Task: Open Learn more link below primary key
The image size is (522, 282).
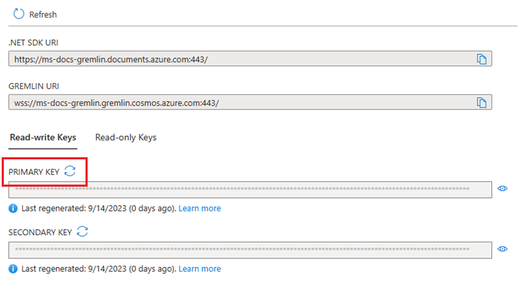Action: point(200,209)
